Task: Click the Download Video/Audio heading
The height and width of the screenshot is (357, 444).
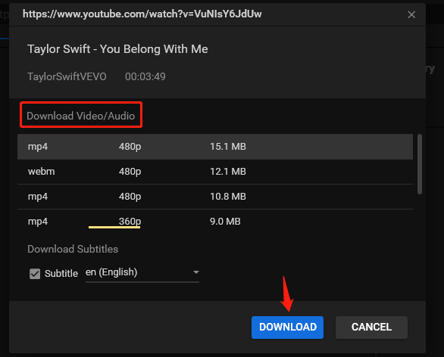Action: (81, 116)
